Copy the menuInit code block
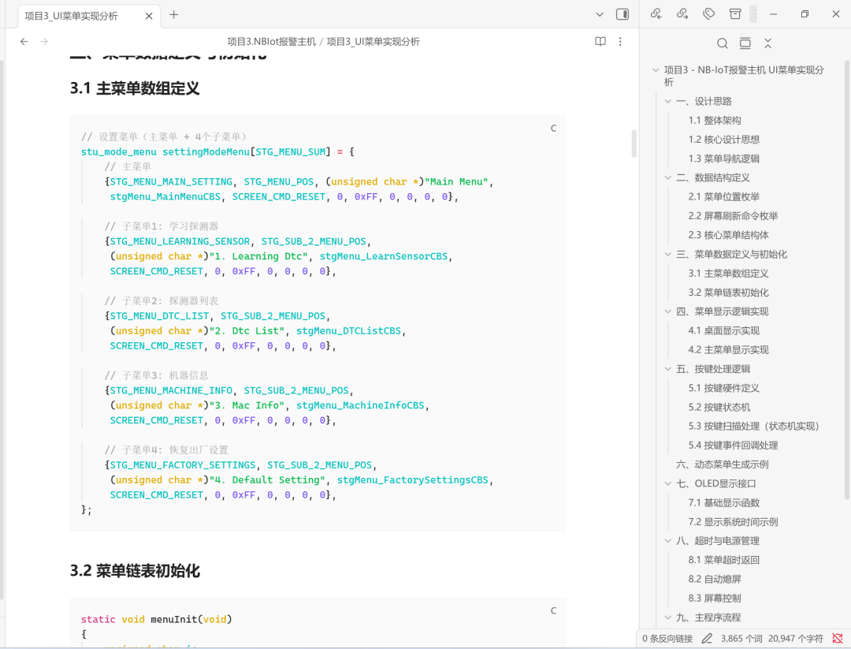 point(554,610)
